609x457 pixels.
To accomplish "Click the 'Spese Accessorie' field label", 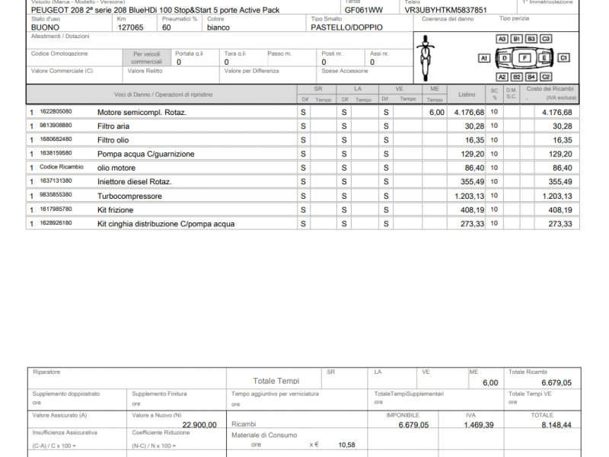I will [x=345, y=71].
